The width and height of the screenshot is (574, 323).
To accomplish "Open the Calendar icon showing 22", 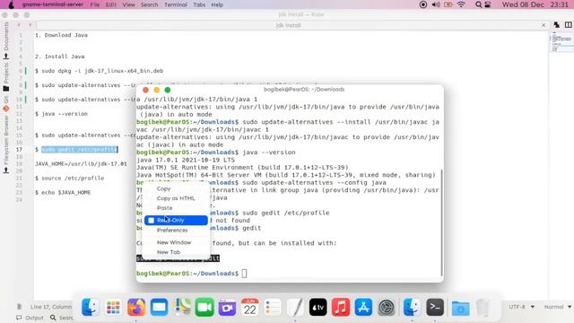I will click(x=250, y=307).
